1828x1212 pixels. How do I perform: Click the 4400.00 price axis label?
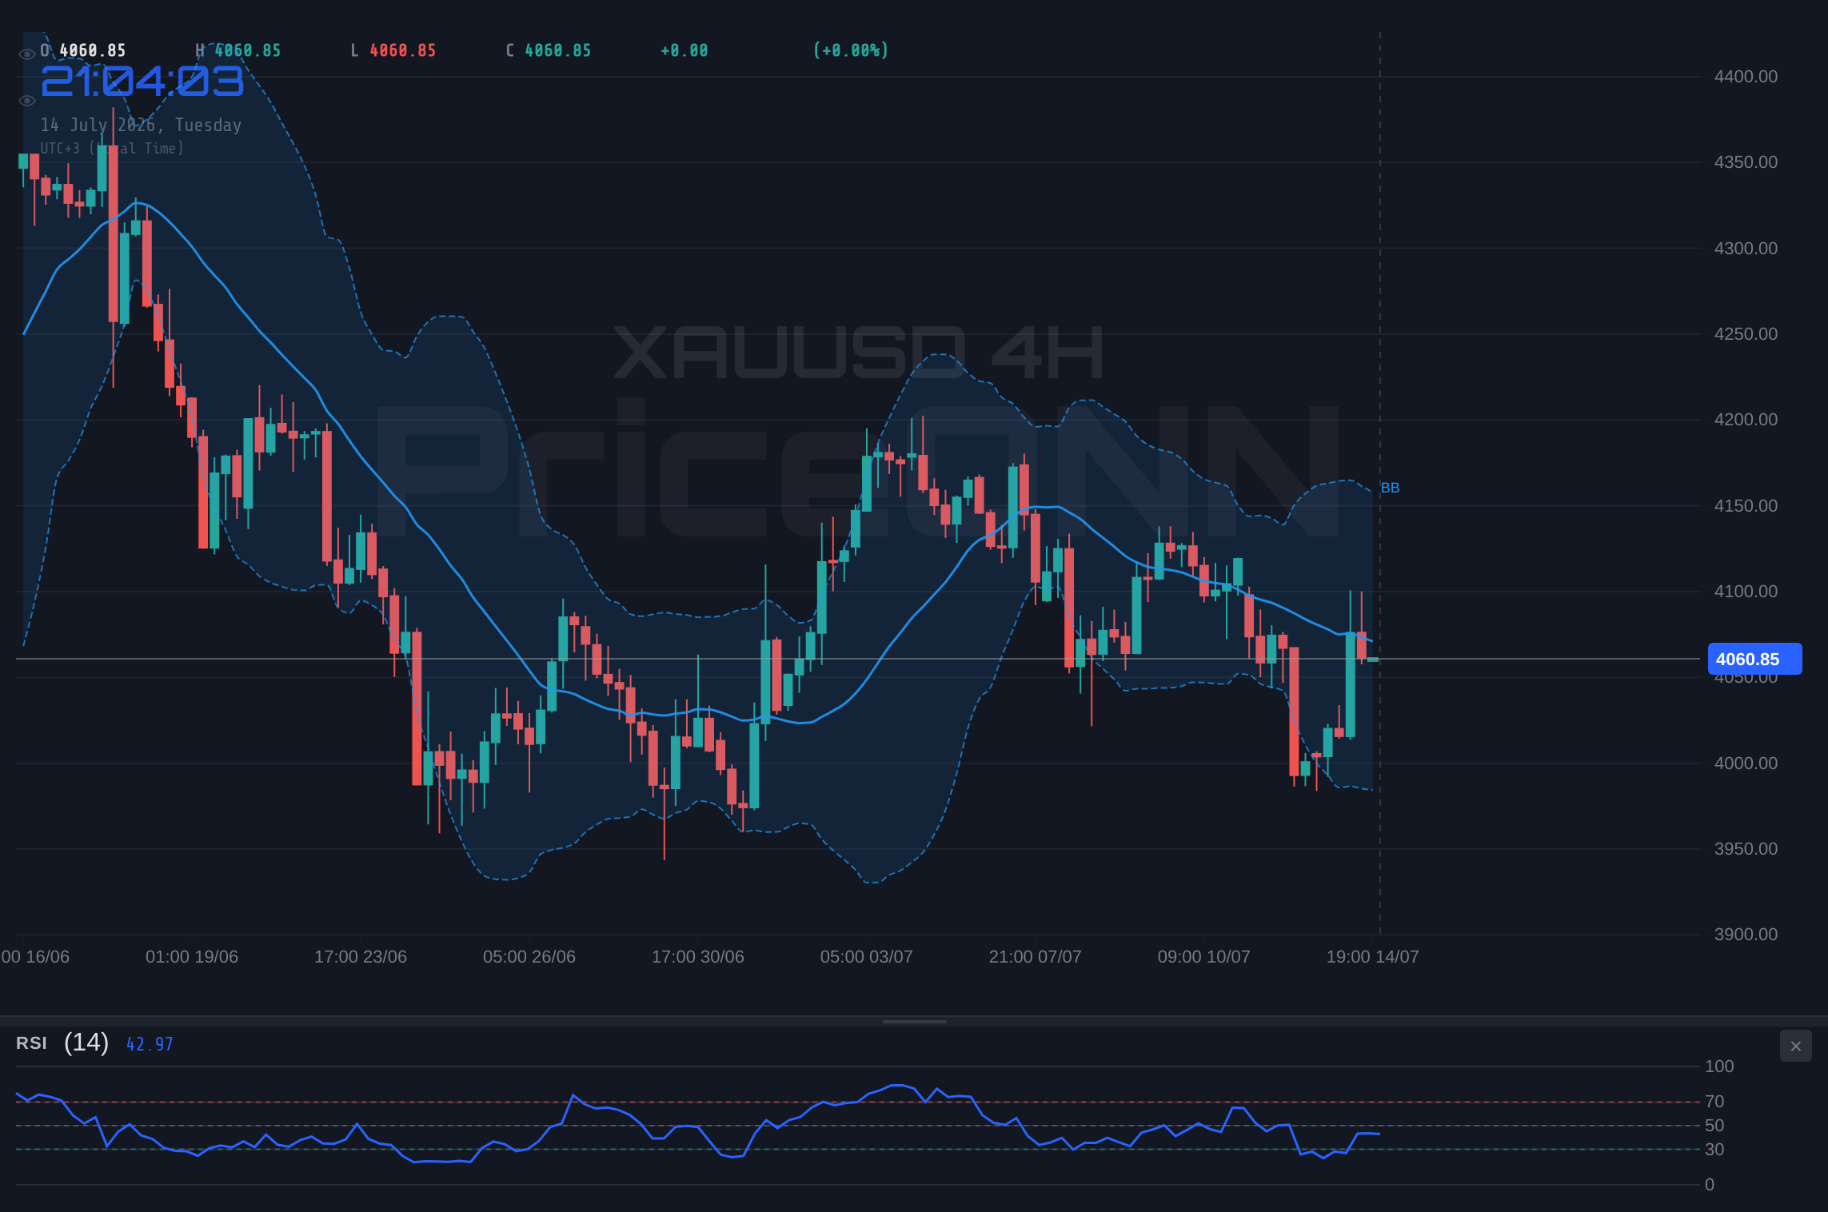pos(1746,77)
